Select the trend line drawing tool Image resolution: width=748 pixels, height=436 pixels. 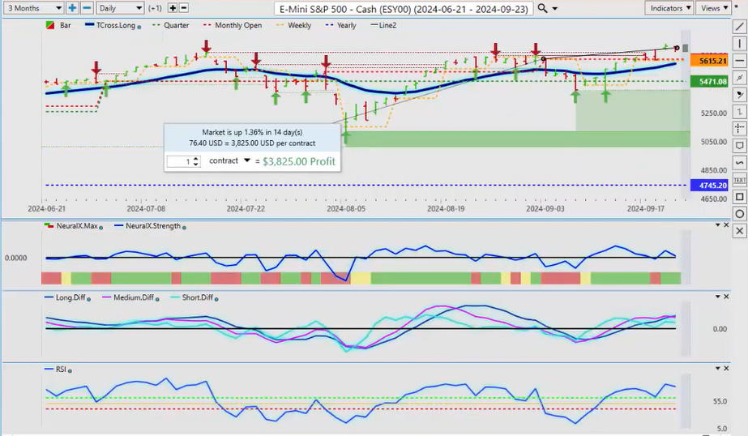pos(739,27)
